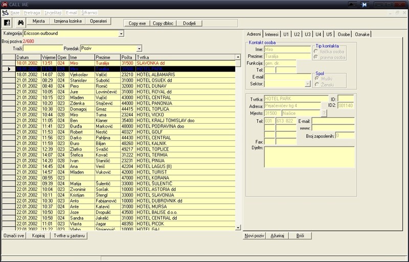Sort by the Tvrtka column header
The image size is (409, 262).
click(186, 57)
